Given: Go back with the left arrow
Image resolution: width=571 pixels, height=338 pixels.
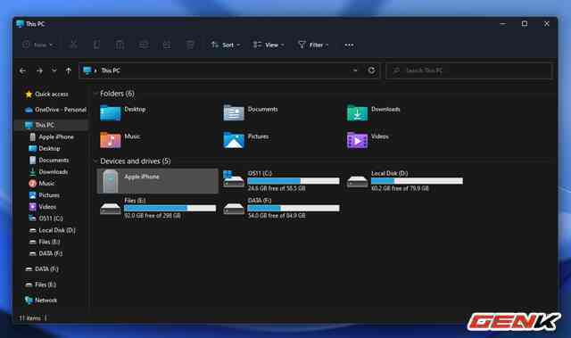Looking at the screenshot, I should (22, 70).
